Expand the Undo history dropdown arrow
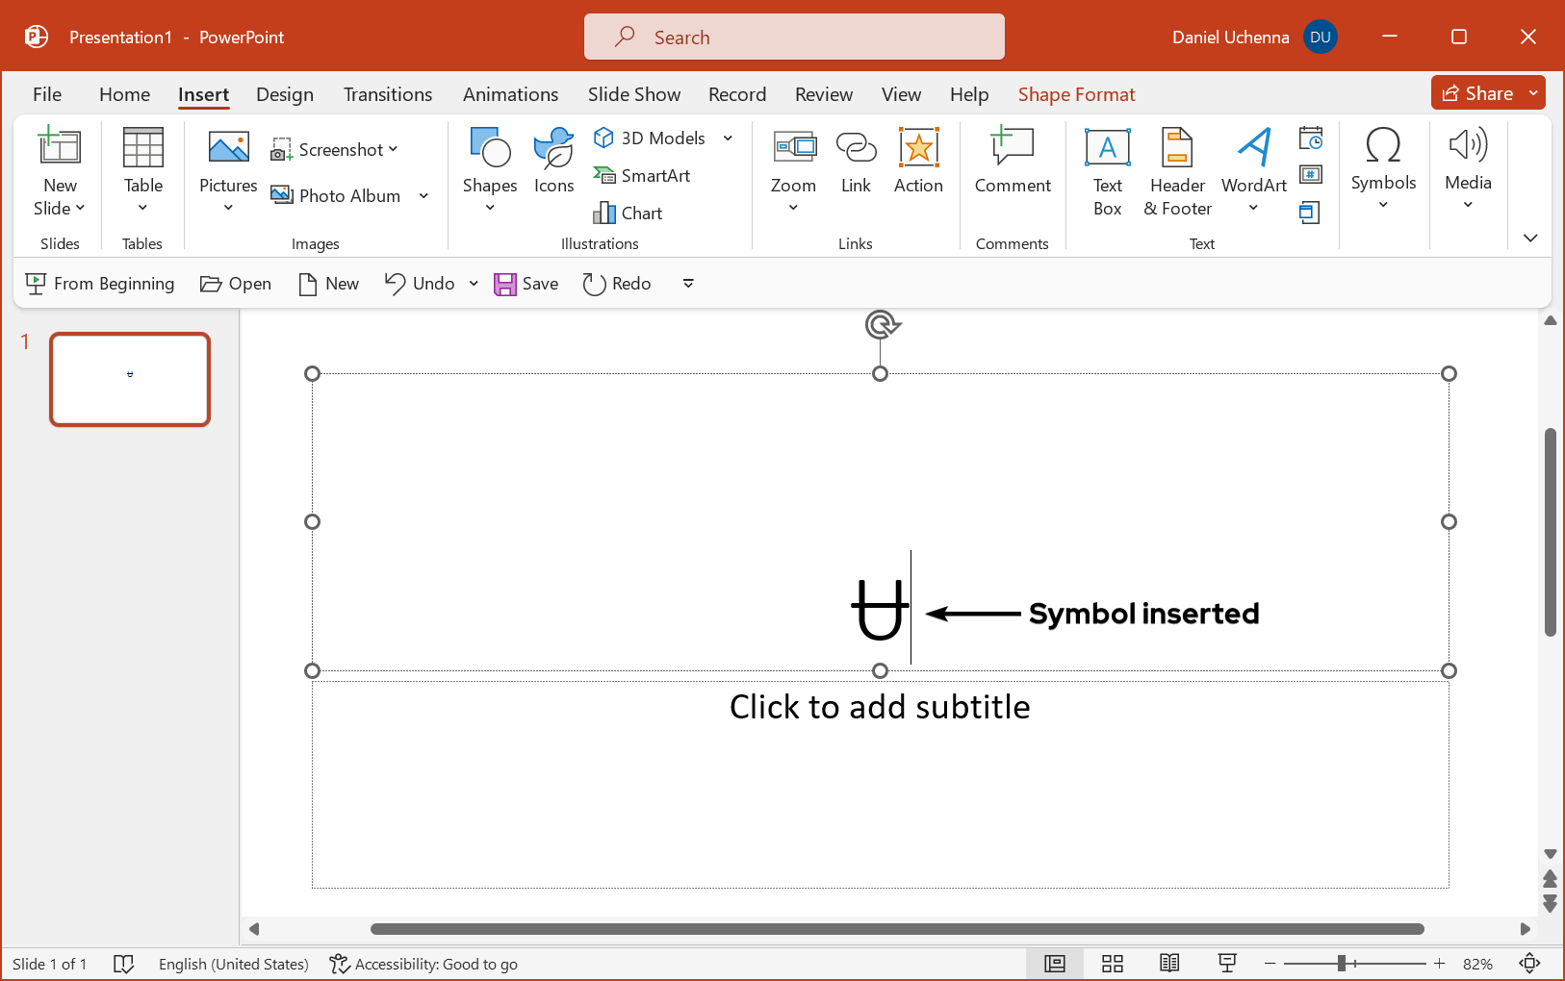Screen dimensions: 1565x981 pyautogui.click(x=474, y=284)
